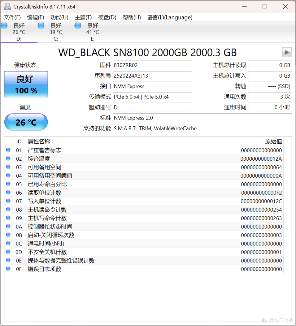Select the D: drive tab at 26 °C
The image size is (296, 326).
(19, 32)
